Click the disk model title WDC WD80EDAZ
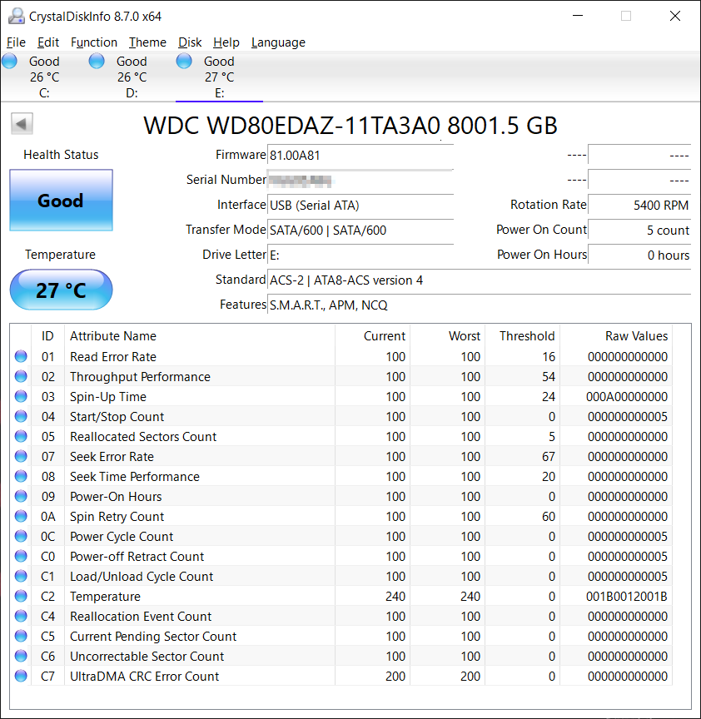Viewport: 701px width, 719px height. point(350,125)
